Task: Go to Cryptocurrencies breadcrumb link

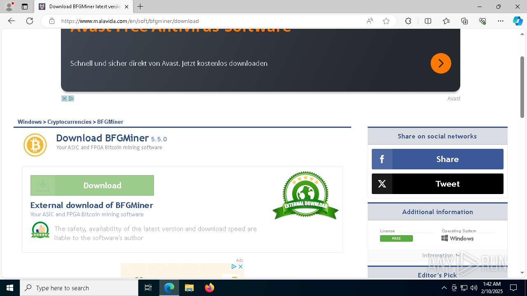Action: pyautogui.click(x=70, y=122)
